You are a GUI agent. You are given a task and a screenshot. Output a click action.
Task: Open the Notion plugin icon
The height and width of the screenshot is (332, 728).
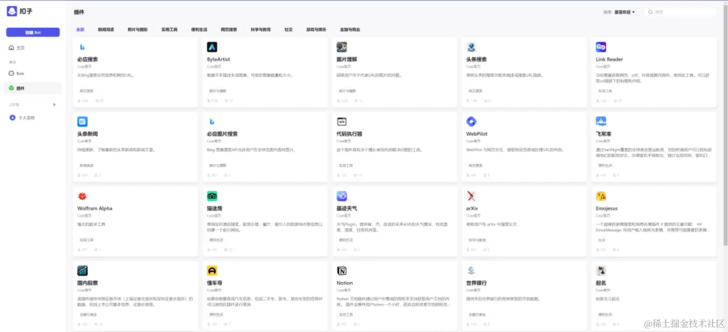point(342,271)
